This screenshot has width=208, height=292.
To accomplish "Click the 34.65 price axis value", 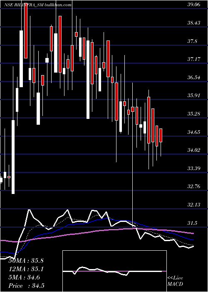I will click(x=194, y=132).
